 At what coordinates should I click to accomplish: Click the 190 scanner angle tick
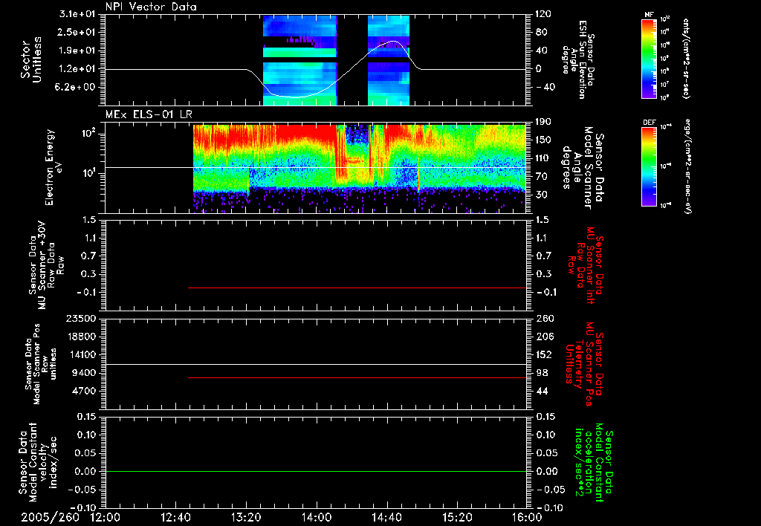point(543,122)
